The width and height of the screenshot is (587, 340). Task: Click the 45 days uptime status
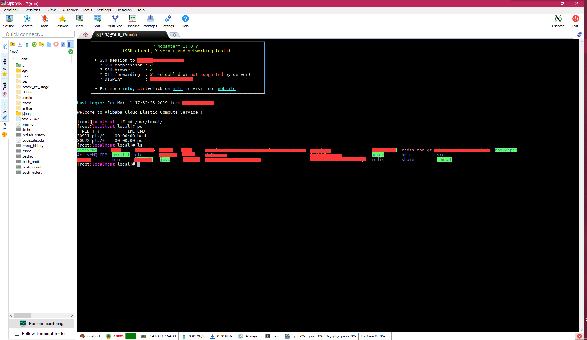pyautogui.click(x=248, y=336)
